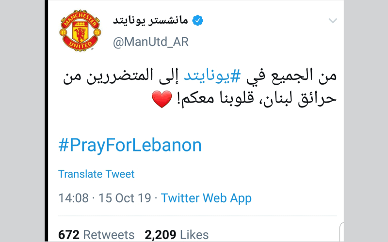View the 2,209 Likes list
The height and width of the screenshot is (242, 388).
pos(177,235)
